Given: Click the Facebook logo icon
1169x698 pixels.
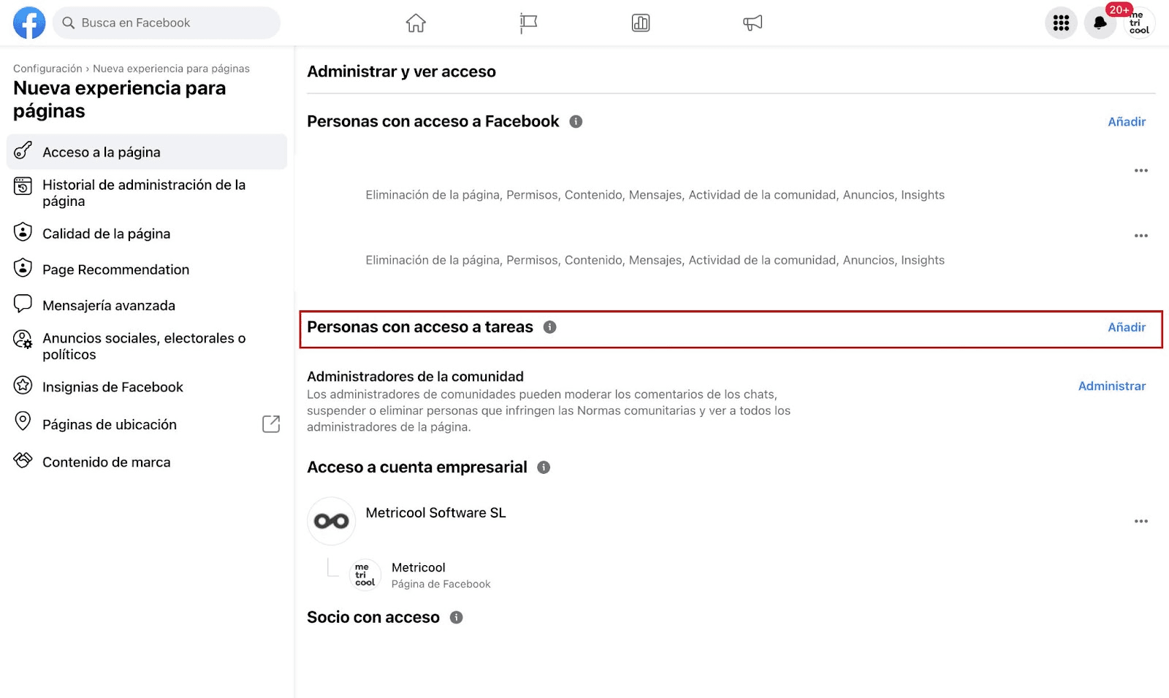Looking at the screenshot, I should (28, 23).
